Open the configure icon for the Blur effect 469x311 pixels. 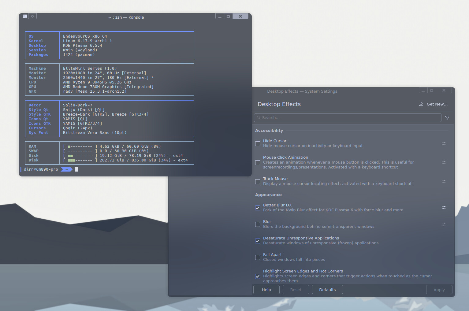(x=444, y=224)
